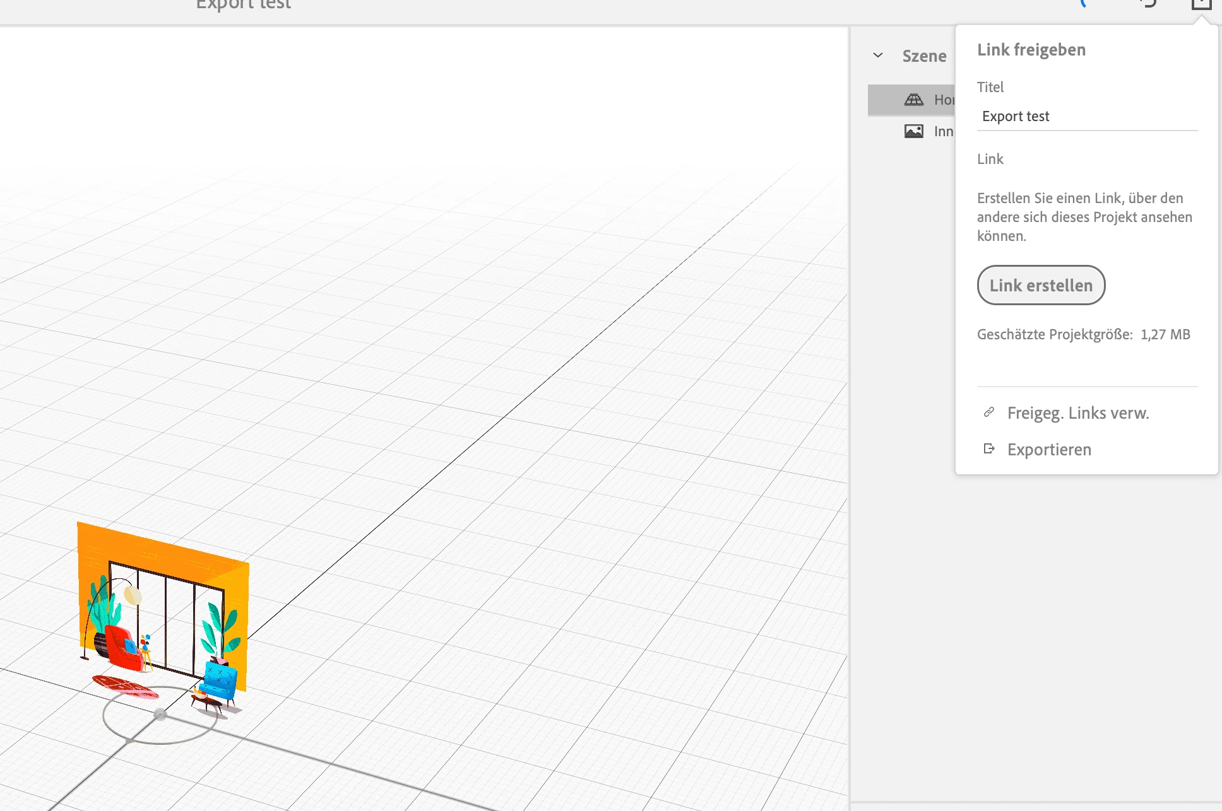This screenshot has width=1222, height=811.
Task: Open Freigeg. Links verw. option
Action: click(1077, 413)
